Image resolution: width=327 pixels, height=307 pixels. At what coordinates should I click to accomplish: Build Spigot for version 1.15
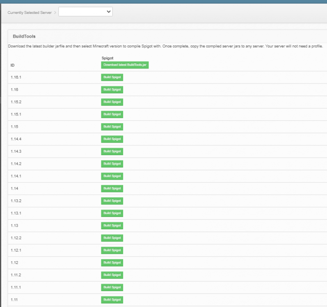112,126
